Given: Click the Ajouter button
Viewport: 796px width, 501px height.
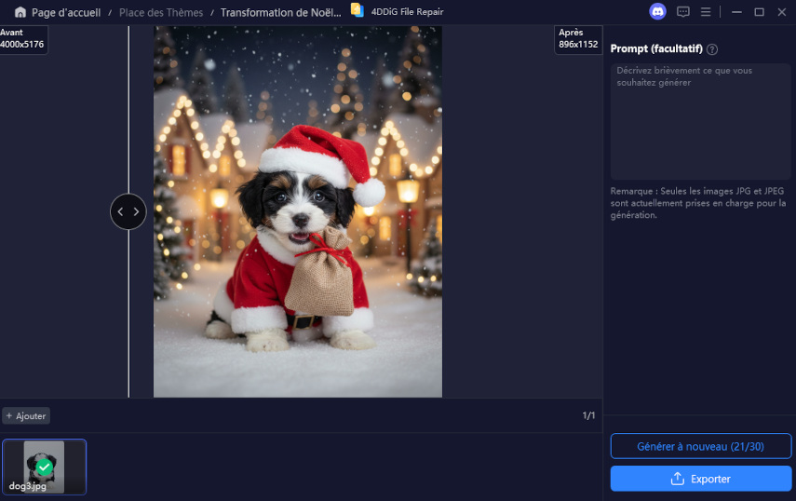Looking at the screenshot, I should (26, 415).
